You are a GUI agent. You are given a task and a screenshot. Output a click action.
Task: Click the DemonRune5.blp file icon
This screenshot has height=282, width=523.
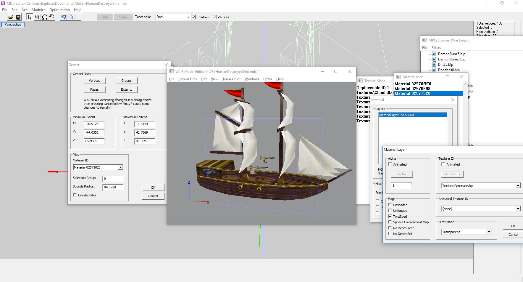coord(434,54)
